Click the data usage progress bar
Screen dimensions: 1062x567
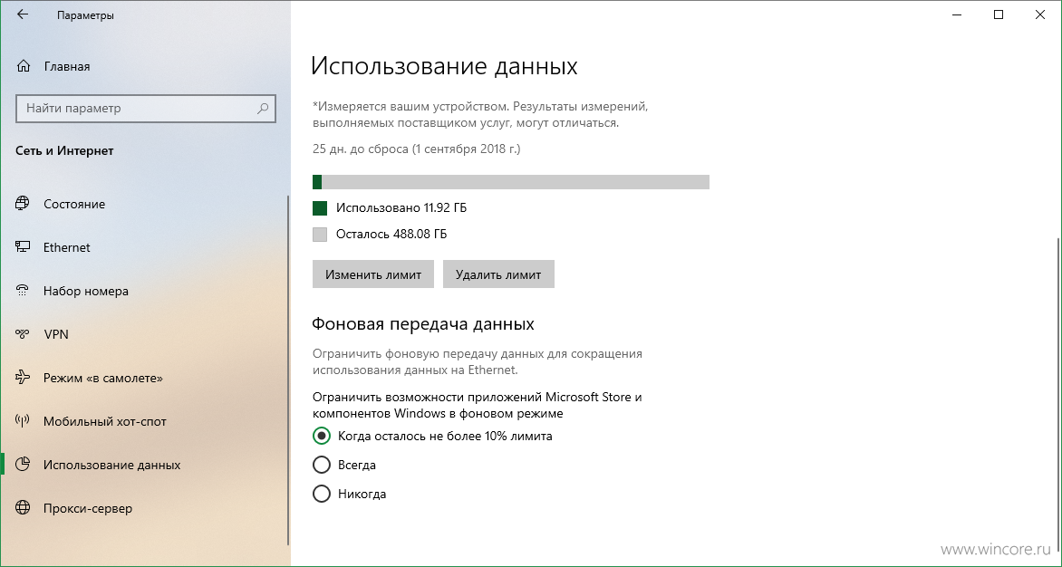[511, 182]
